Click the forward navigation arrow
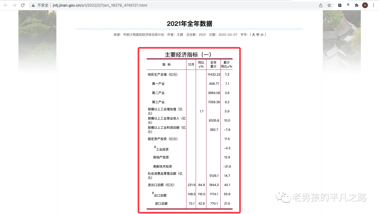379x214 pixels. [14, 5]
